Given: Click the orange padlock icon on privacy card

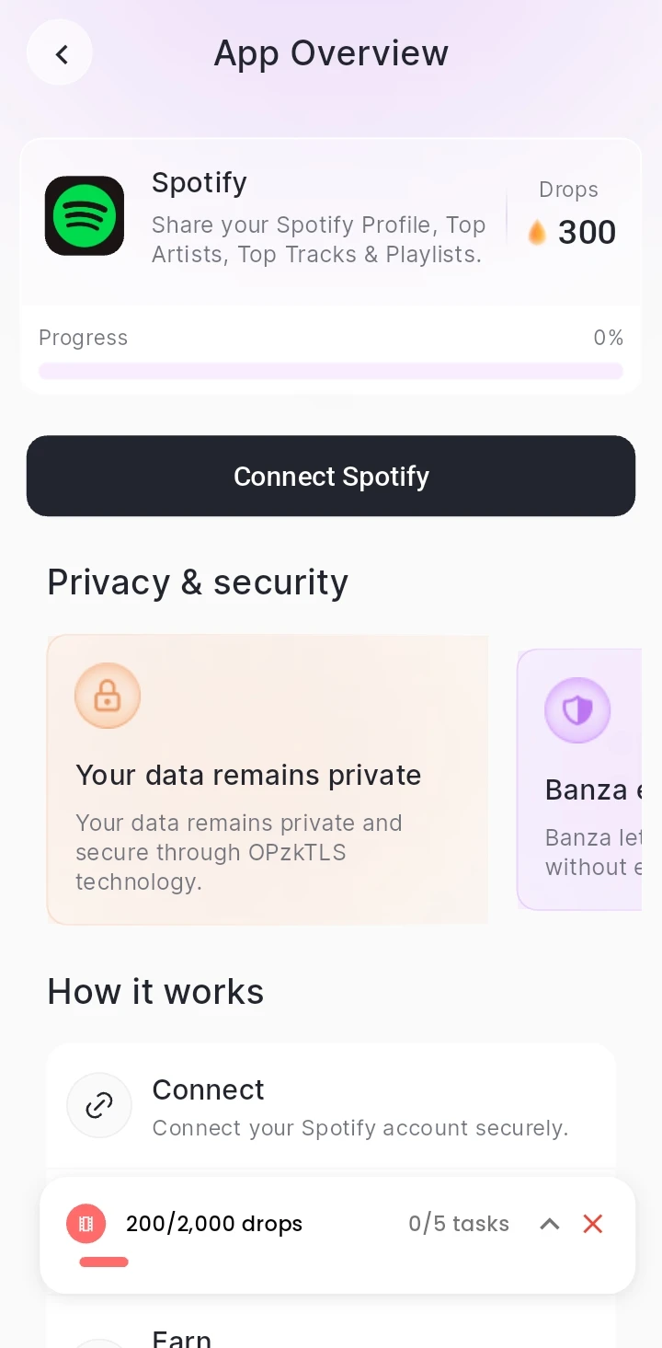Looking at the screenshot, I should tap(108, 696).
